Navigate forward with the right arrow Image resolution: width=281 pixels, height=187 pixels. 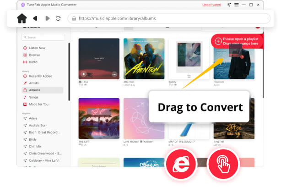(x=47, y=18)
